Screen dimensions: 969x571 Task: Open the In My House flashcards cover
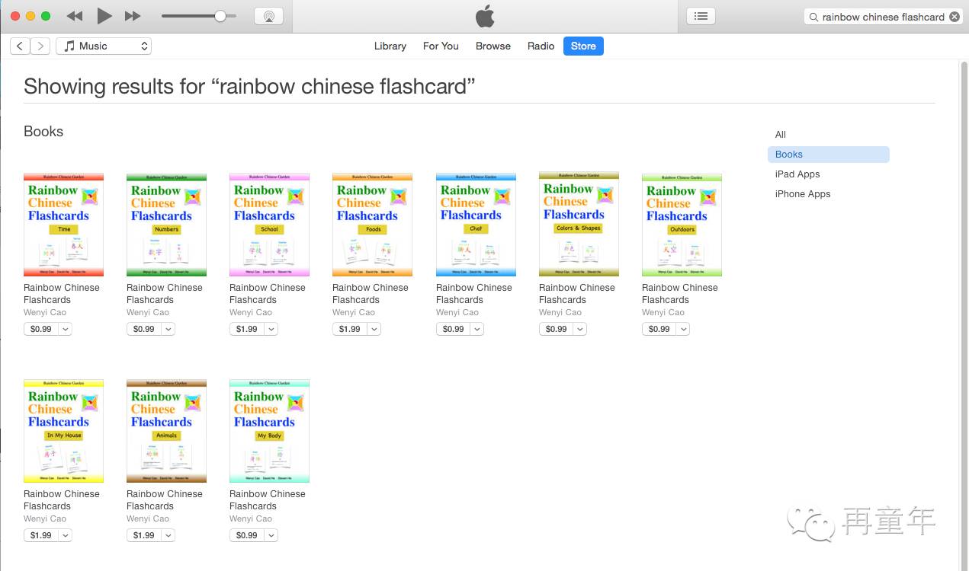[x=64, y=431]
